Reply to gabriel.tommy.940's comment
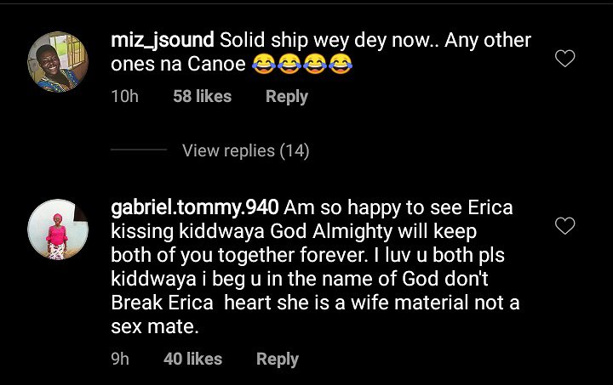Screen dimensions: 613x385 coord(277,360)
